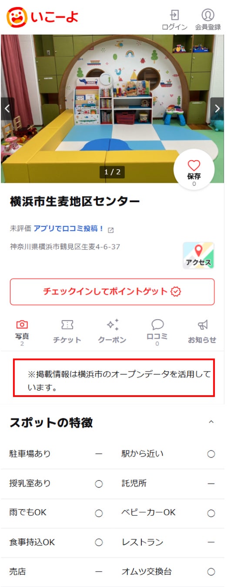
Task: Open the クーポン coupon sparkle icon
Action: pos(112,332)
